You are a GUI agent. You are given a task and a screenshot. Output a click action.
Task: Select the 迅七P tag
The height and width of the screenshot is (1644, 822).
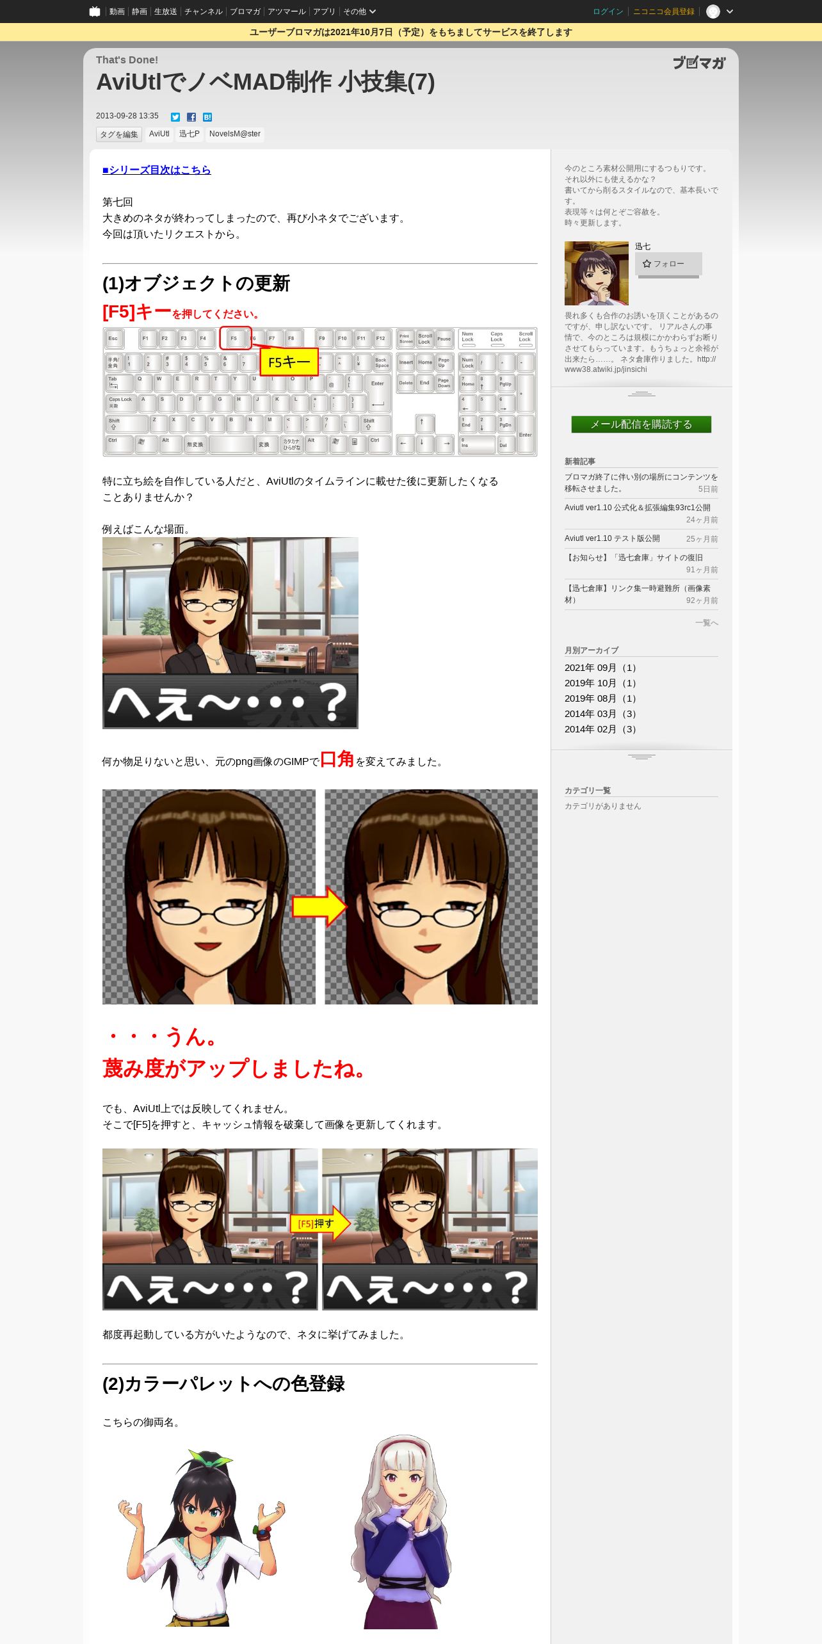click(189, 134)
